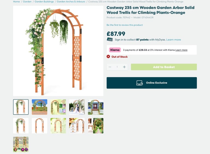This screenshot has height=154, width=210.
Task: Select the garden path arch thumbnail
Action: [96, 126]
